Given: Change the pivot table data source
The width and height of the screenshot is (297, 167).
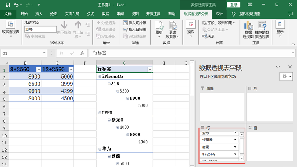Looking at the screenshot, I should click(x=172, y=29).
